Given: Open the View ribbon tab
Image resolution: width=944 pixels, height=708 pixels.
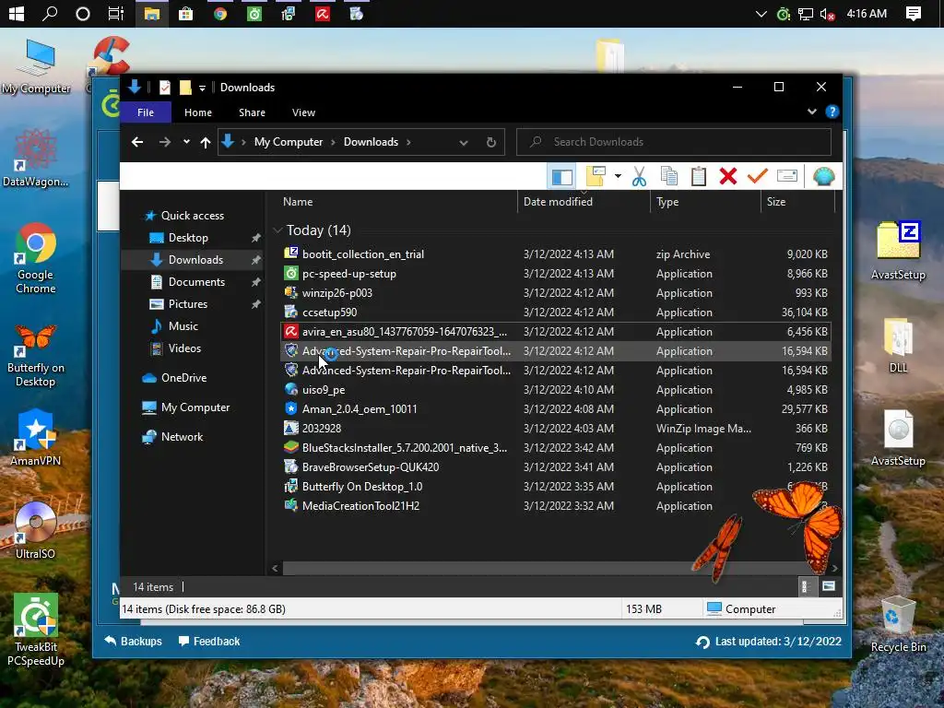Looking at the screenshot, I should 303,112.
